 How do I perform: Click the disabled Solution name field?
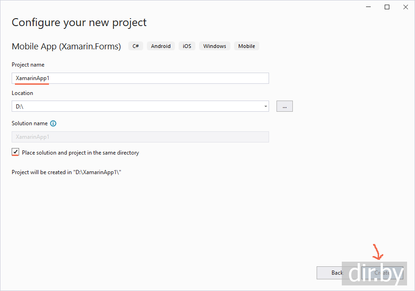coord(140,137)
